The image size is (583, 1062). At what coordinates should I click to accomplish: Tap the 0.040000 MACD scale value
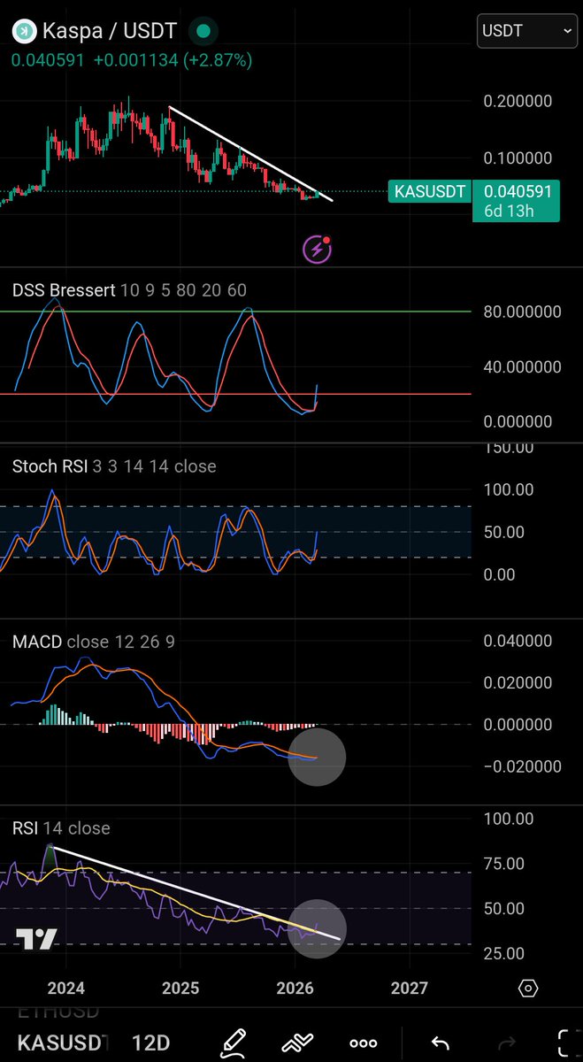pyautogui.click(x=518, y=640)
